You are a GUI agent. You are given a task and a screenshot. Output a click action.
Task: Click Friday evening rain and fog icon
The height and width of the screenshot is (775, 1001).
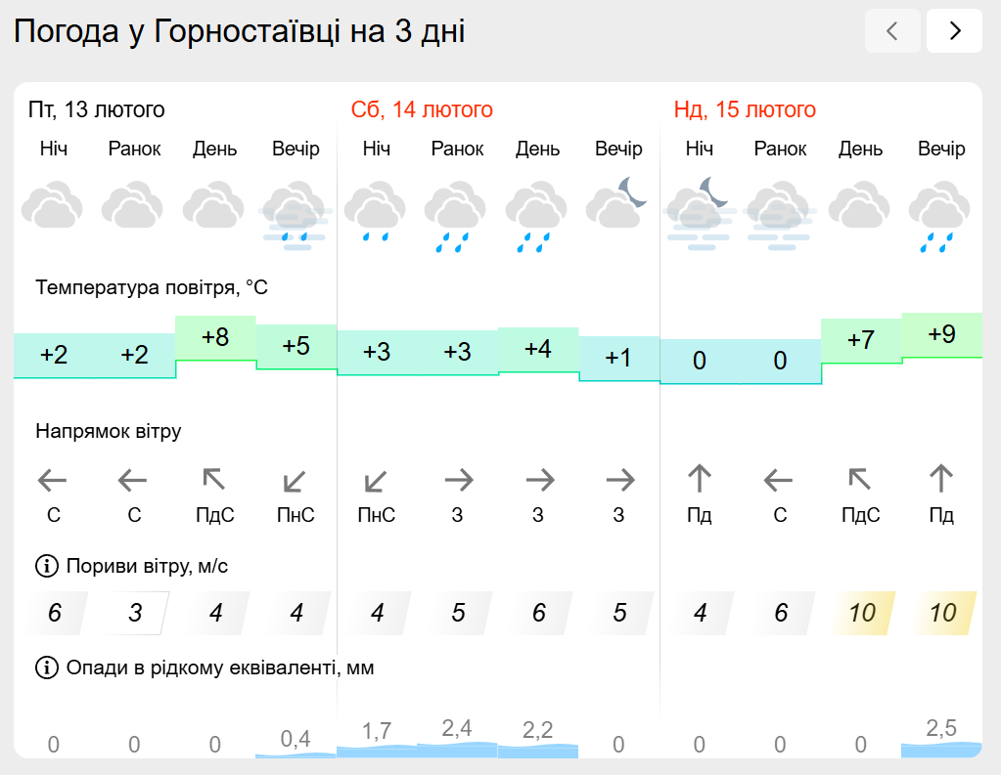pyautogui.click(x=295, y=214)
